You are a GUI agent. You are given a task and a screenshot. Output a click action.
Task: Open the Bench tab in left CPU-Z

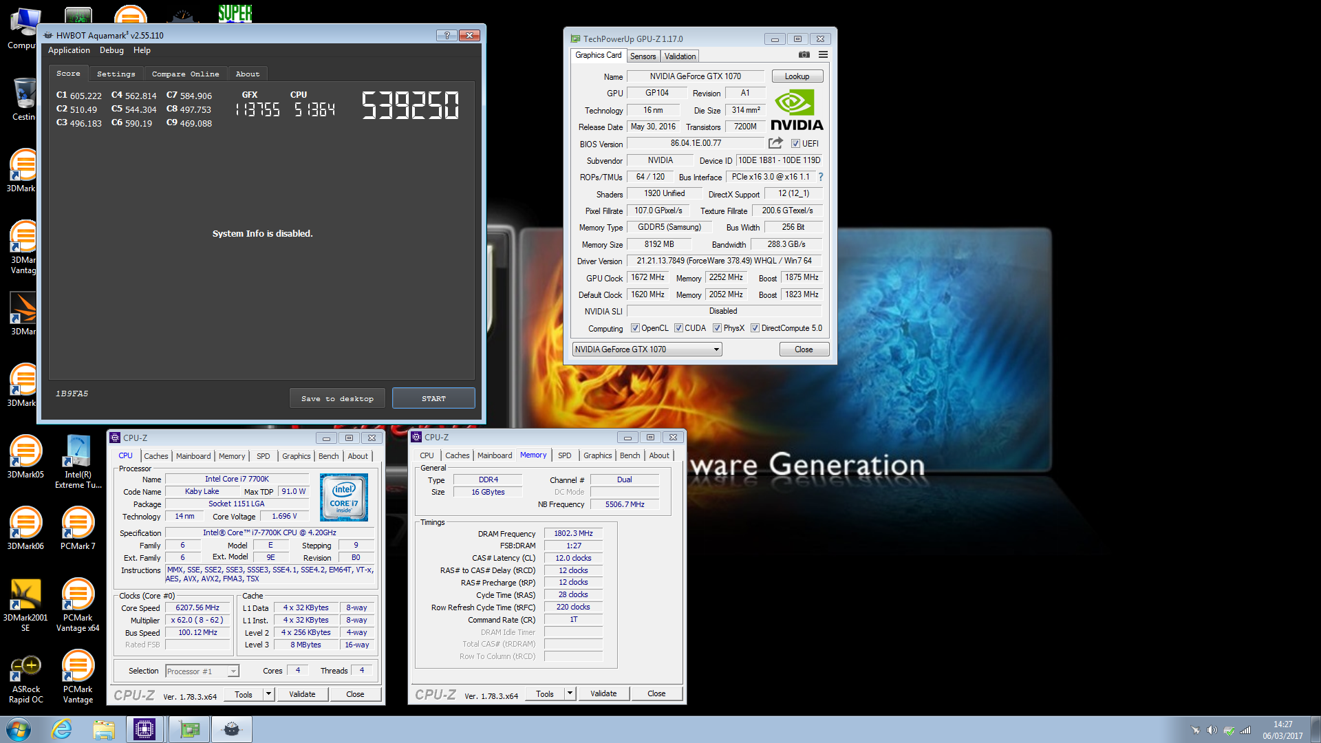(x=328, y=456)
